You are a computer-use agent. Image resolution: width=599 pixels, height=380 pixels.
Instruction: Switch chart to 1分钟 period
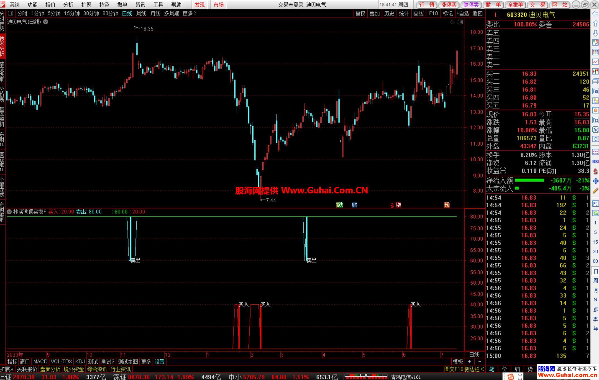(38, 13)
